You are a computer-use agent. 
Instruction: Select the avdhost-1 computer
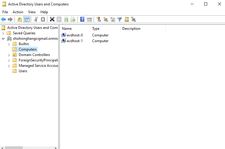tap(75, 41)
